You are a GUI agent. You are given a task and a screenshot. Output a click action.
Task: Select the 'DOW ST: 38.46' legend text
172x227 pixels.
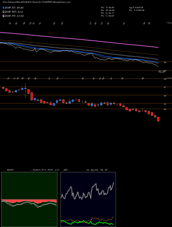[x=14, y=8]
